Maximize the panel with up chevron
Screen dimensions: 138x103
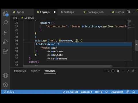(x=128, y=71)
